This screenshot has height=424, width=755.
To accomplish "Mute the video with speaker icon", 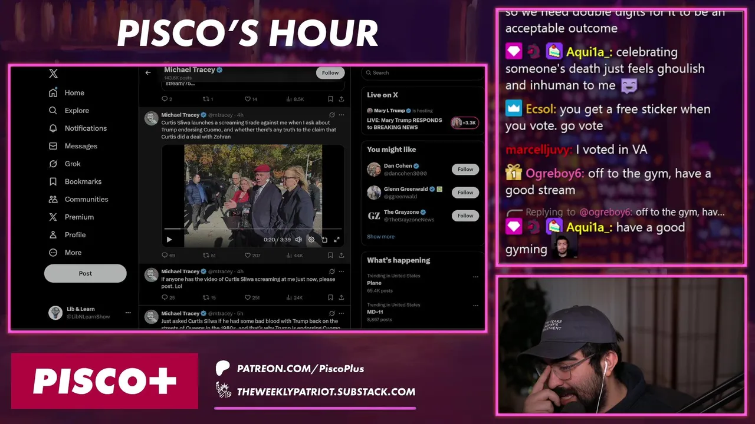I will pos(298,240).
